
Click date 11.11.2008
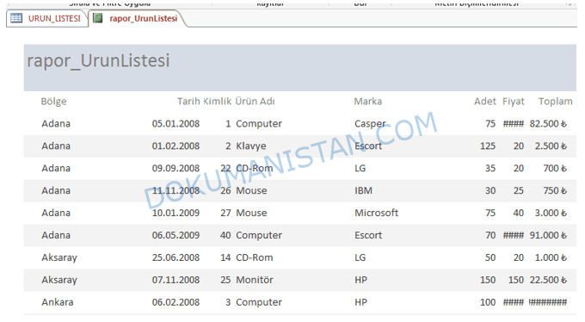(175, 191)
